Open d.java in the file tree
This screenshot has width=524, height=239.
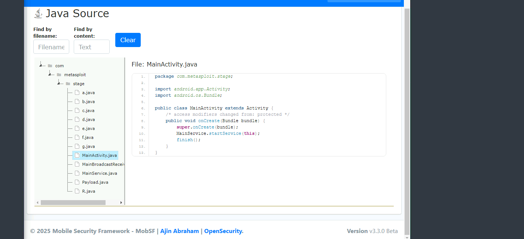(88, 119)
